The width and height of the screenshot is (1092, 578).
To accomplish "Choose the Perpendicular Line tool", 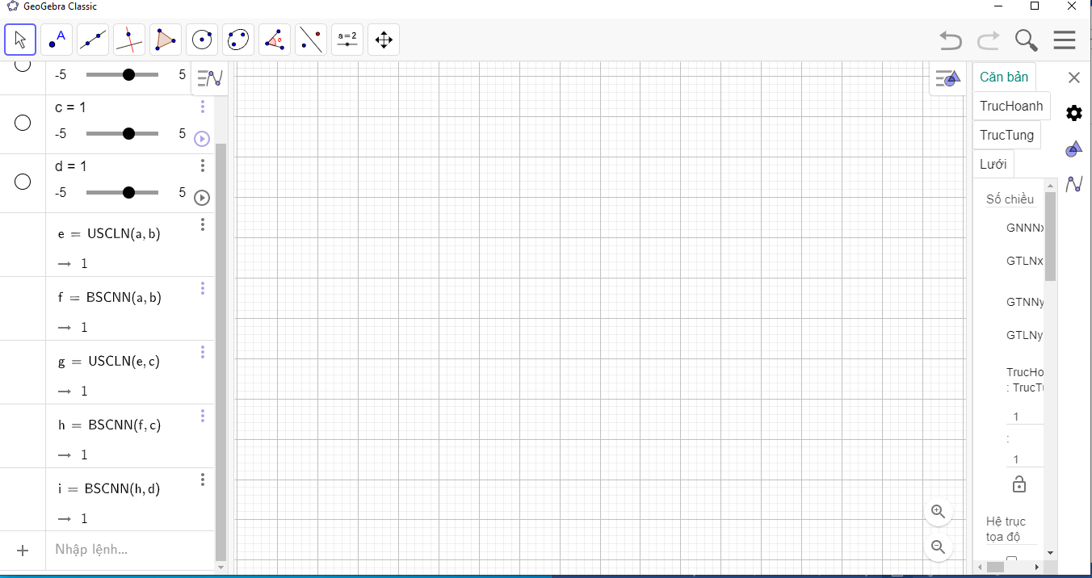I will point(129,40).
